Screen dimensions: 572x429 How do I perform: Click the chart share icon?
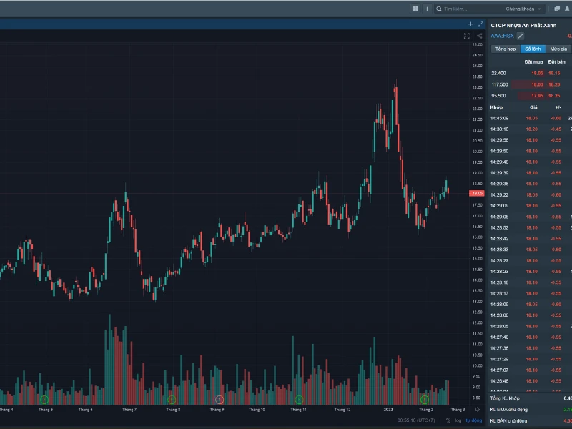[x=478, y=36]
